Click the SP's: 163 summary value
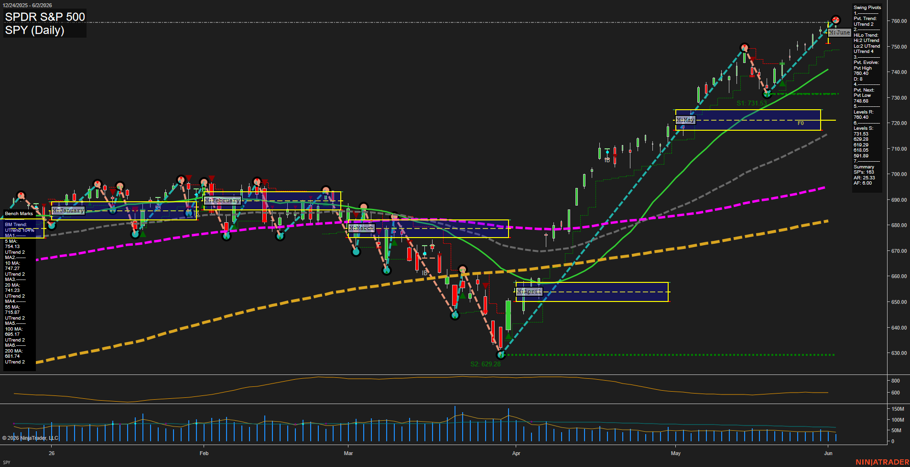This screenshot has height=467, width=910. pyautogui.click(x=864, y=172)
